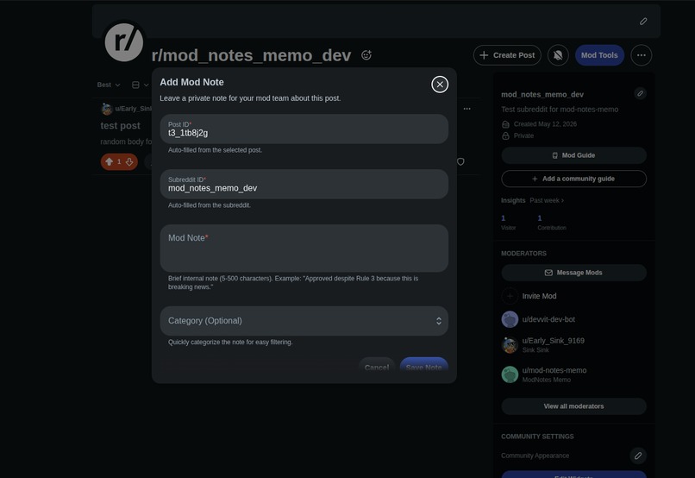Viewport: 695px width, 478px height.
Task: Open the view layout dropdown
Action: (140, 85)
